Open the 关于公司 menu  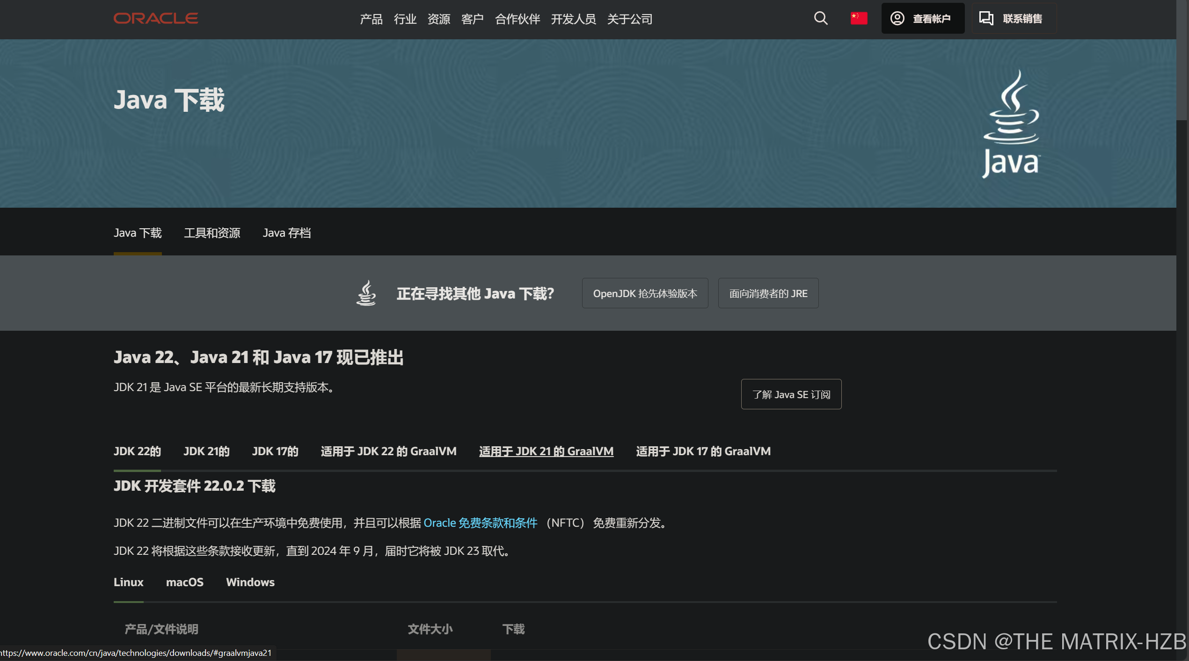(x=630, y=19)
